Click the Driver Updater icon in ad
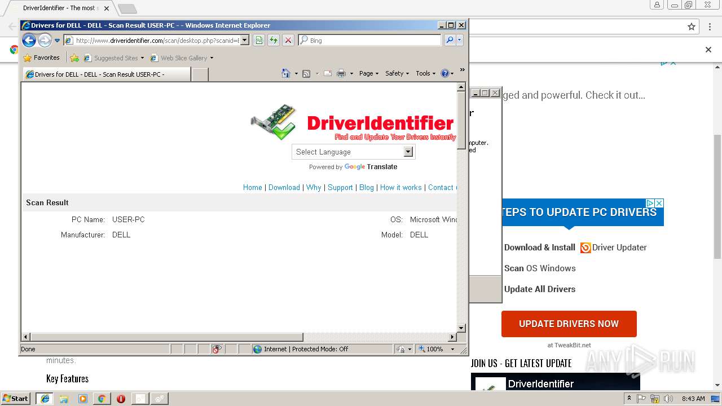Viewport: 722px width, 406px height. [585, 248]
